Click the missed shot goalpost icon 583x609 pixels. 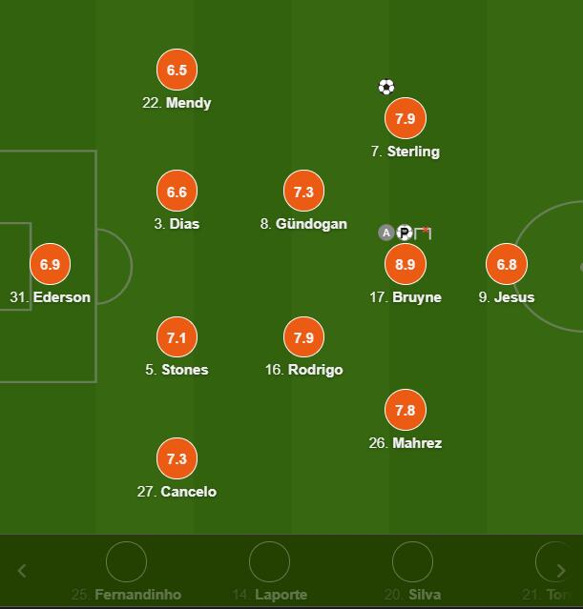click(x=423, y=233)
